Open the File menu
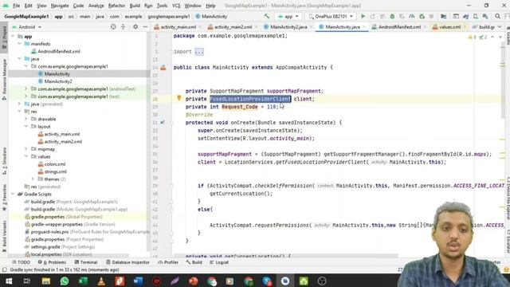510x287 pixels. click(16, 6)
